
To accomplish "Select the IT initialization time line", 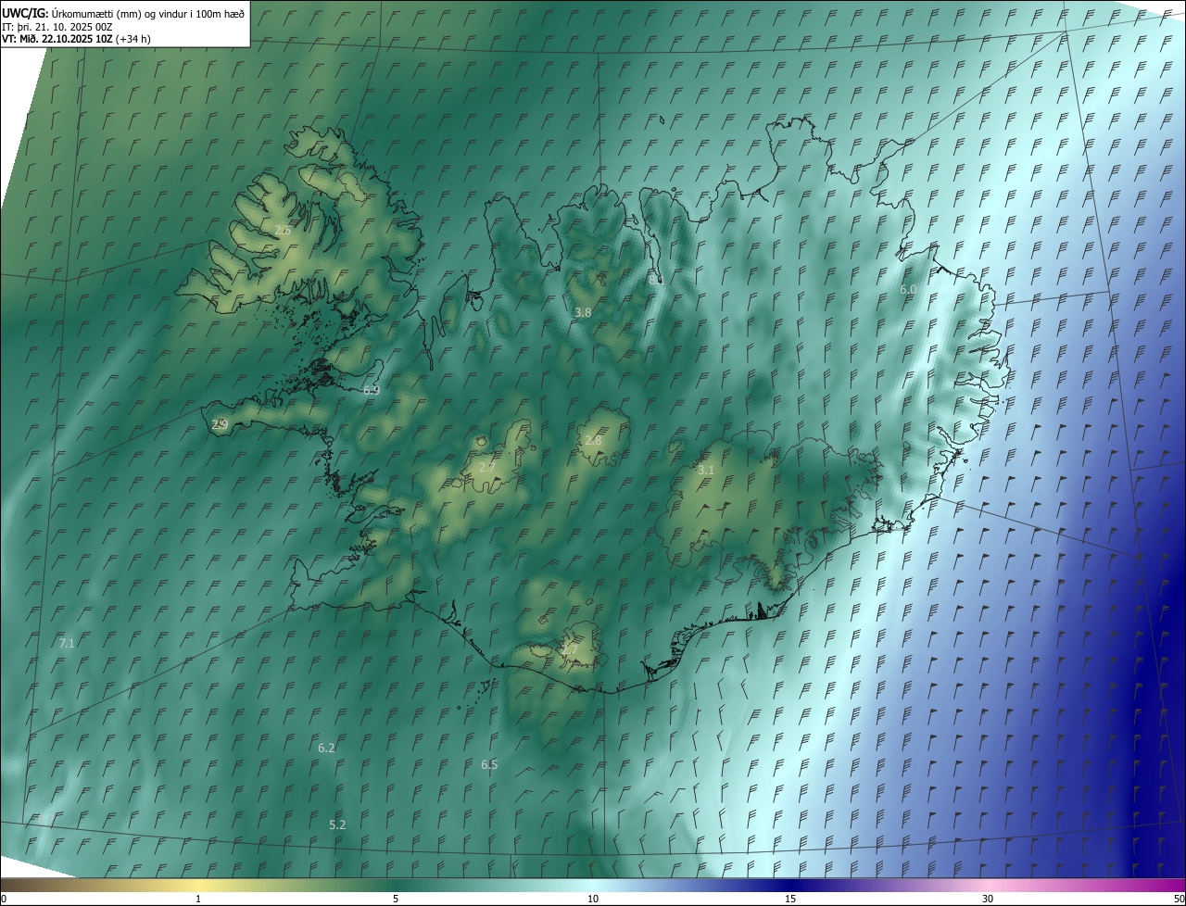I will coord(57,26).
